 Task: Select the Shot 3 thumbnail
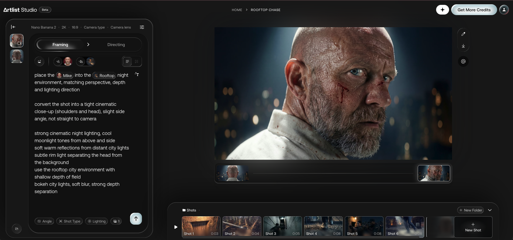[x=283, y=227]
